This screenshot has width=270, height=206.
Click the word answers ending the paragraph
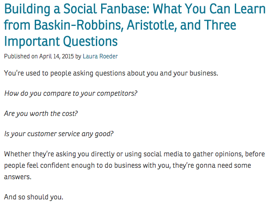click(18, 177)
